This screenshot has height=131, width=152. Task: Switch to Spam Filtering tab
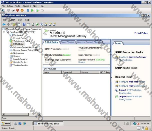[67, 42]
